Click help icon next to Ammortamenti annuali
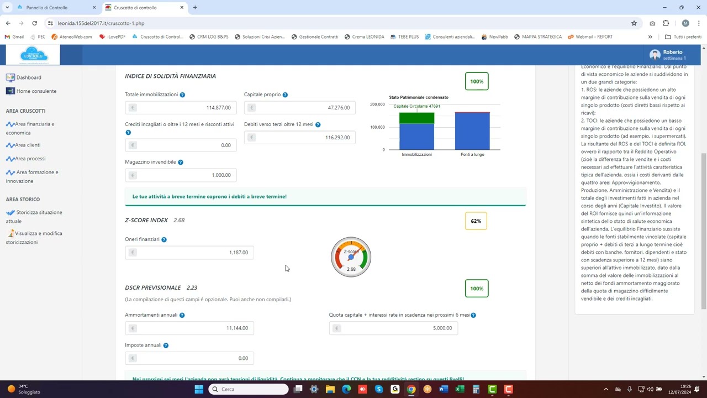Viewport: 707px width, 398px height. [x=182, y=315]
